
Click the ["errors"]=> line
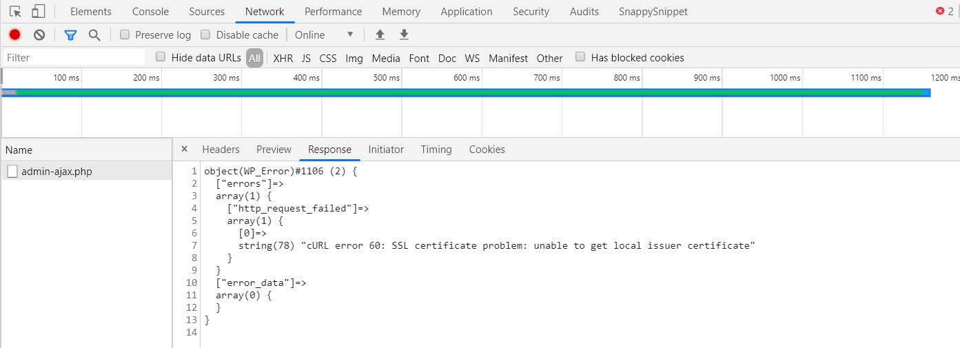249,183
